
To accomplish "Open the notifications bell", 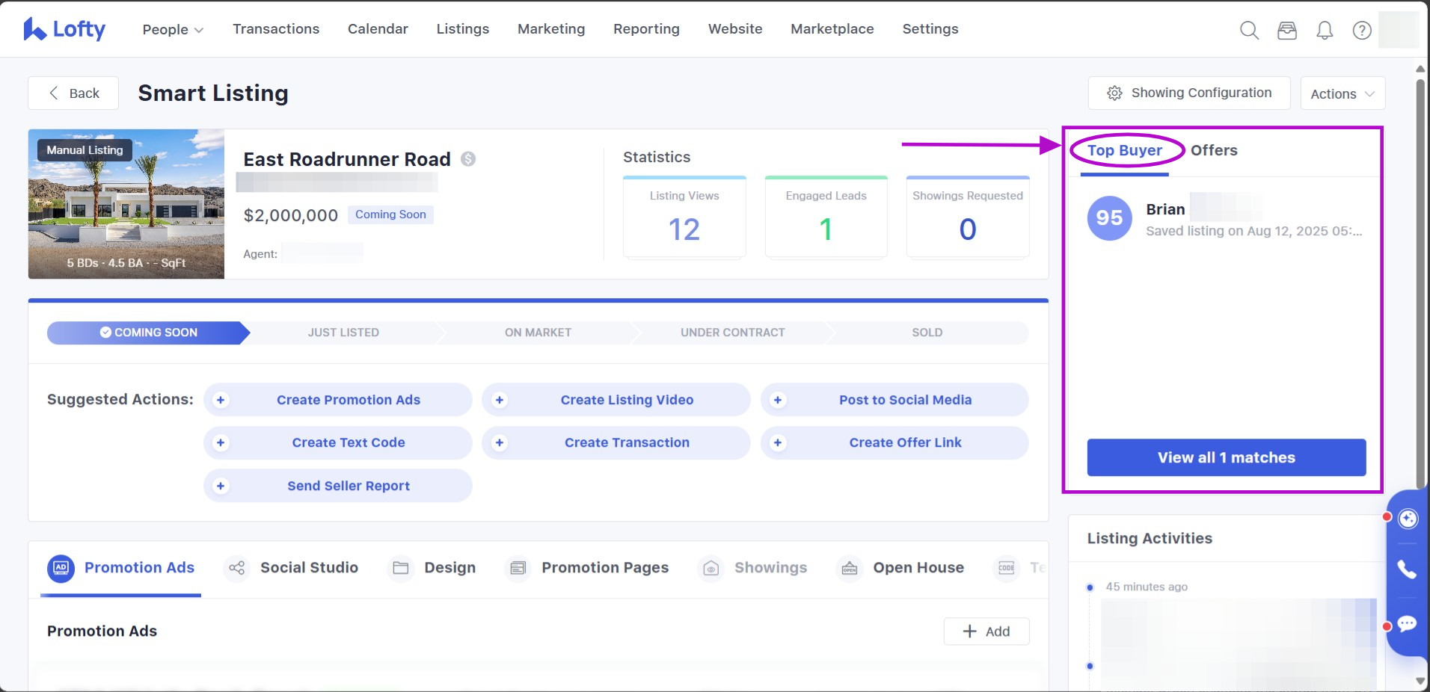I will (1325, 30).
